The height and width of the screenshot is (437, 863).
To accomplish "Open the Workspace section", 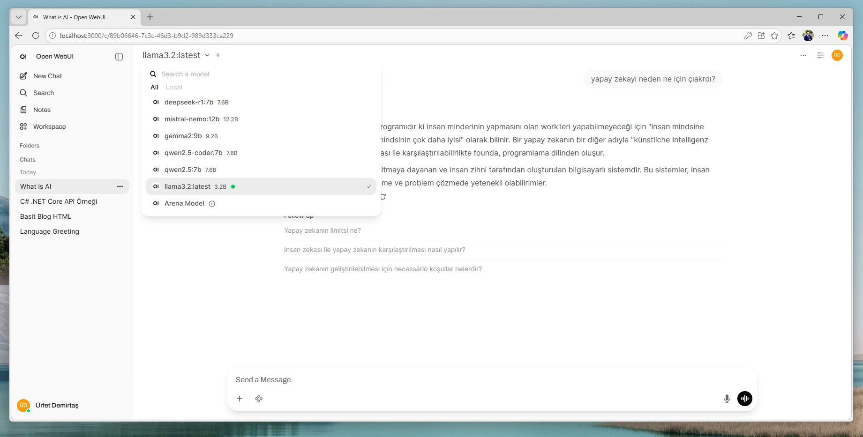I will coord(49,126).
